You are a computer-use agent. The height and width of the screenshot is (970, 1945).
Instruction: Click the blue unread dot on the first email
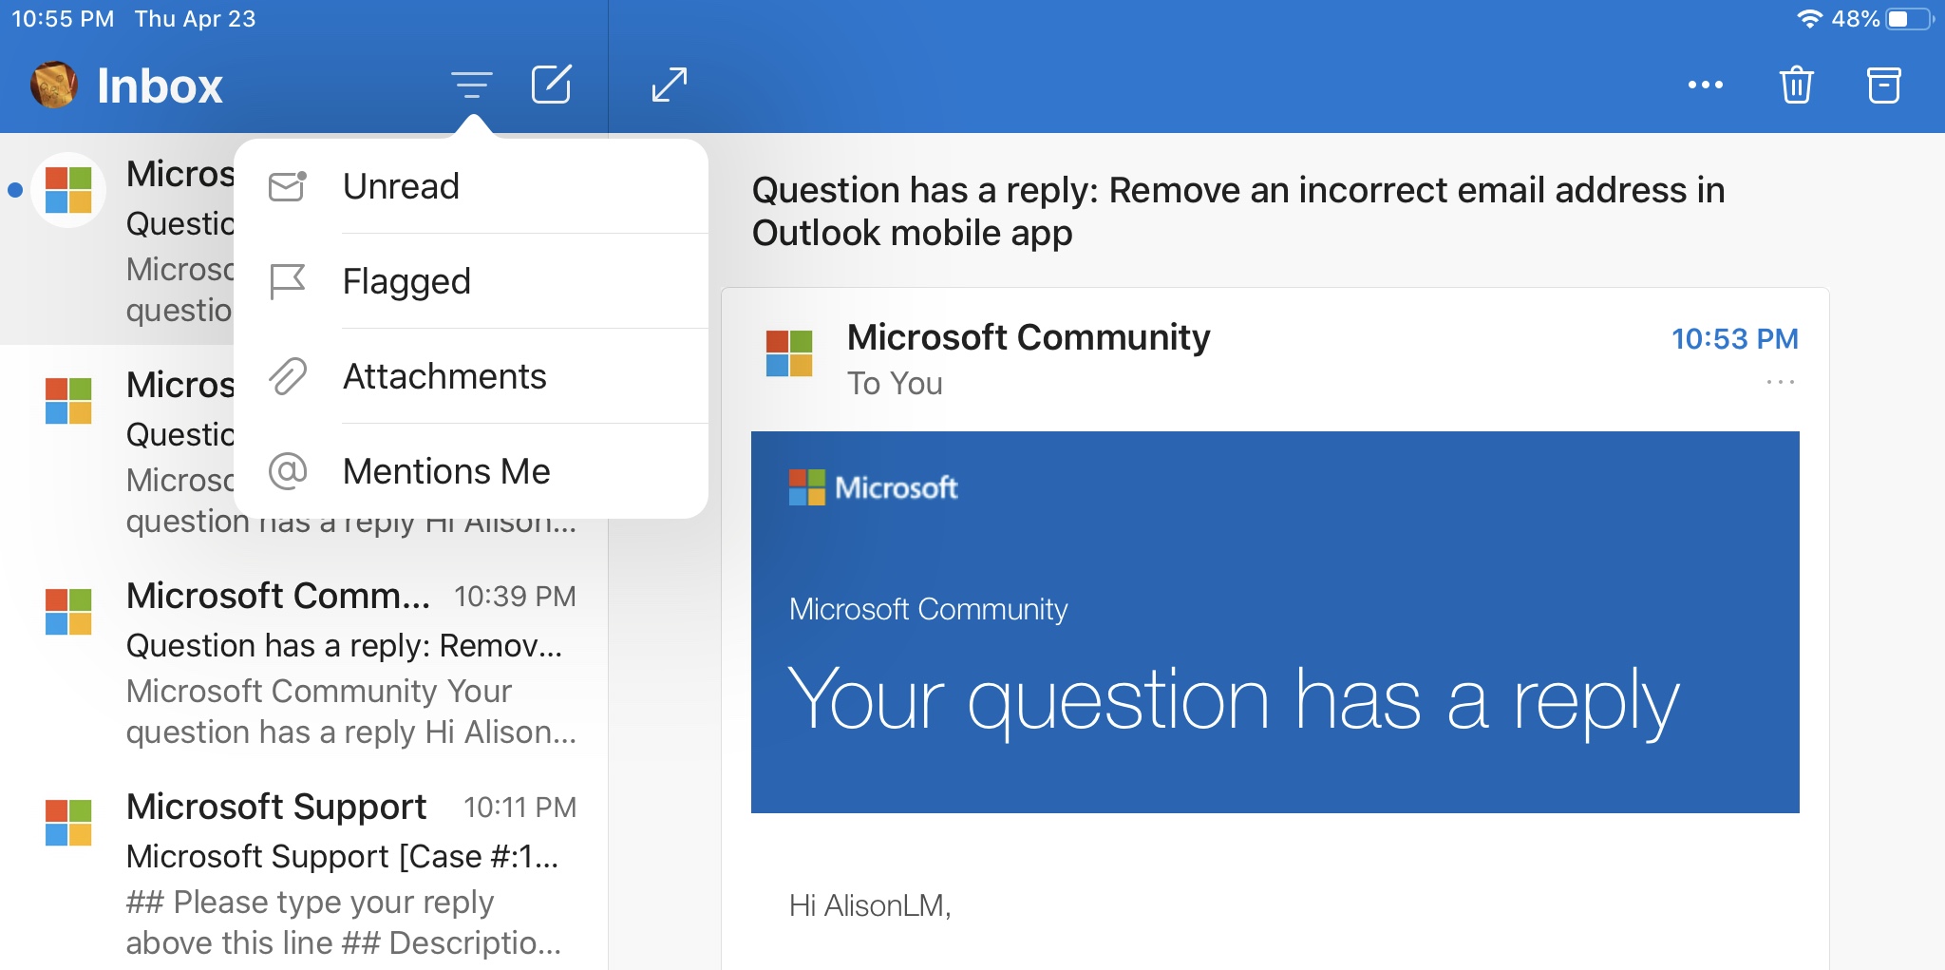[x=15, y=190]
